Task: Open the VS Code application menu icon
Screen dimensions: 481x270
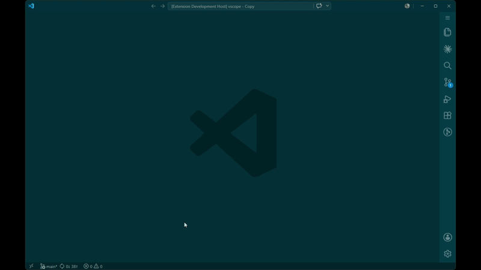Action: point(31,6)
